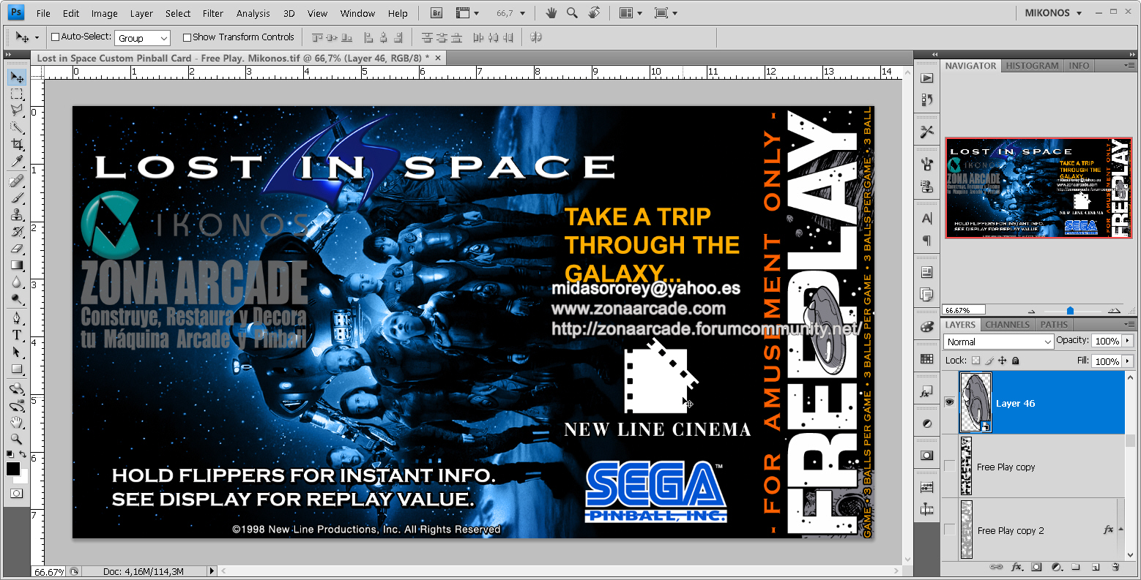Toggle Lock image pixels brush icon

[989, 361]
